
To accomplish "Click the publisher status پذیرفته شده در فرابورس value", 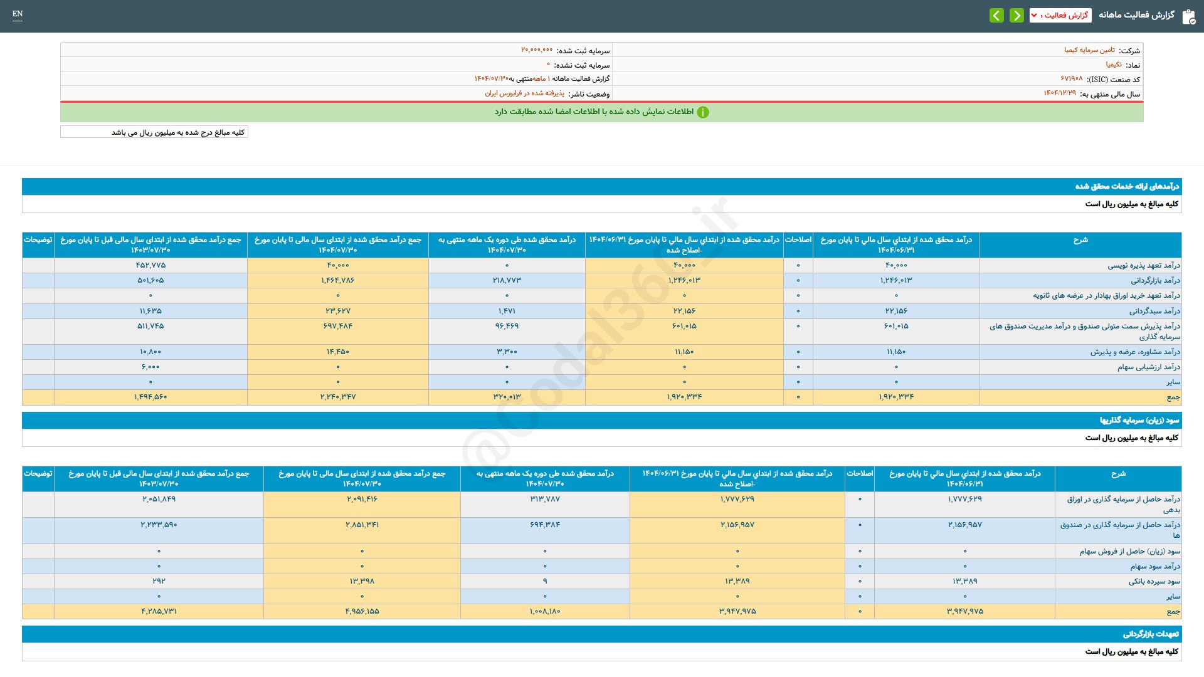I will click(524, 93).
